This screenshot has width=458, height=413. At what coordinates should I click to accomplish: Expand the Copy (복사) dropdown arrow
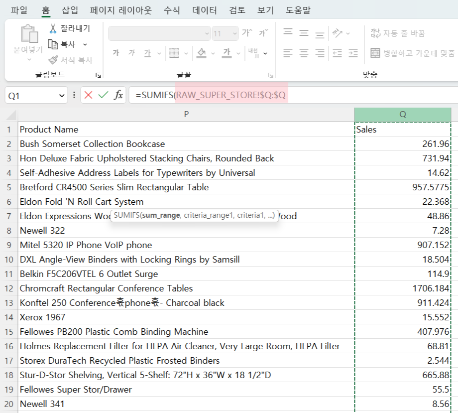pyautogui.click(x=85, y=45)
